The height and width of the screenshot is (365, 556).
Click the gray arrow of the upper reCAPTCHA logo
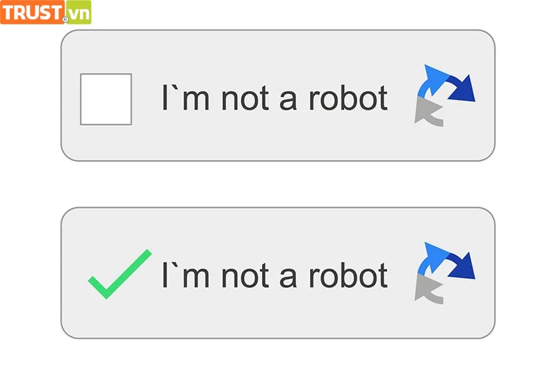point(428,112)
